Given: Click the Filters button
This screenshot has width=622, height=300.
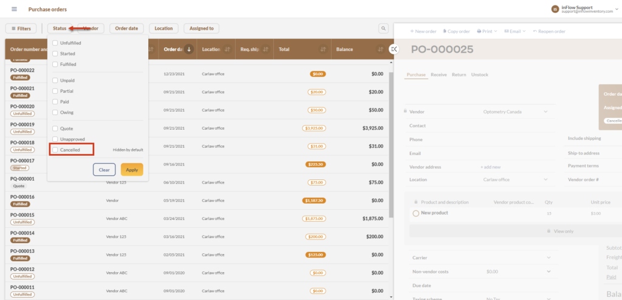Looking at the screenshot, I should pyautogui.click(x=21, y=28).
